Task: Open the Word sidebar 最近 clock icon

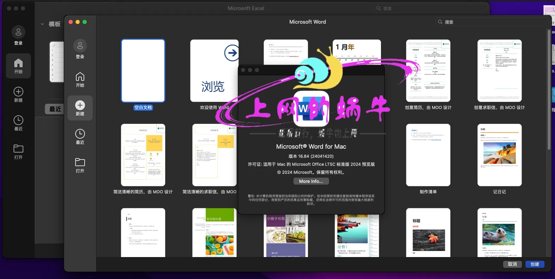Action: click(80, 134)
